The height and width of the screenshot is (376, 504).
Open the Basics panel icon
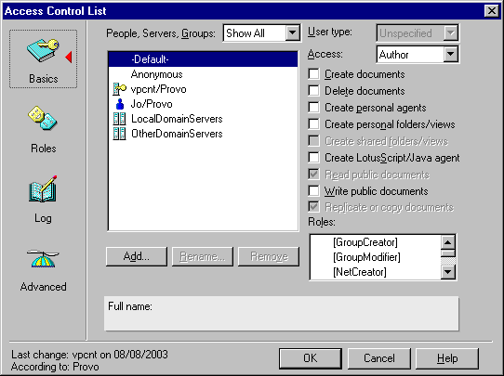pyautogui.click(x=43, y=51)
